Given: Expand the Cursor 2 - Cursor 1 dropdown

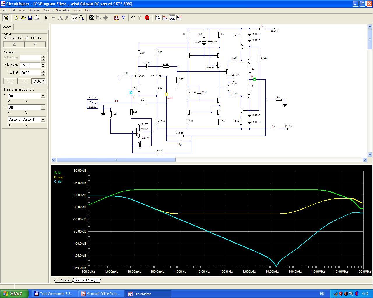Looking at the screenshot, I should (43, 120).
